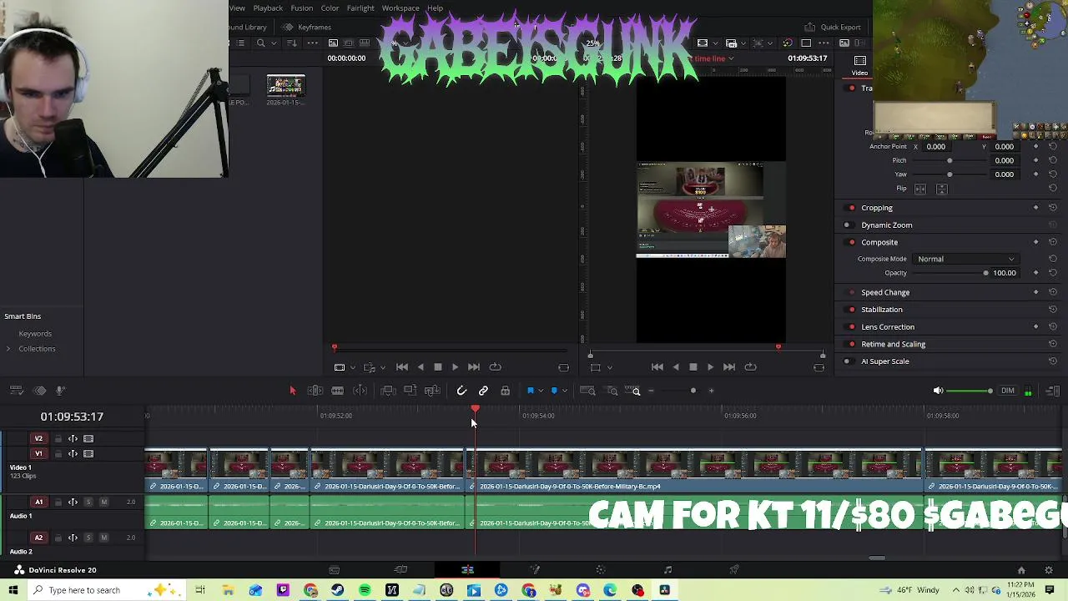Viewport: 1068px width, 601px height.
Task: Open the Color menu
Action: (x=330, y=8)
